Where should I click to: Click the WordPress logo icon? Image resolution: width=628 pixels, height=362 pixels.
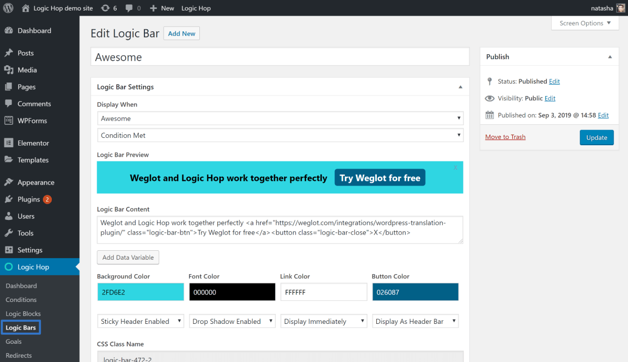[x=8, y=8]
